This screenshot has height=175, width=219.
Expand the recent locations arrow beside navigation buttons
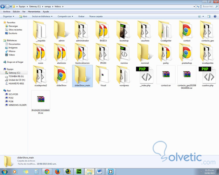[x=11, y=7]
